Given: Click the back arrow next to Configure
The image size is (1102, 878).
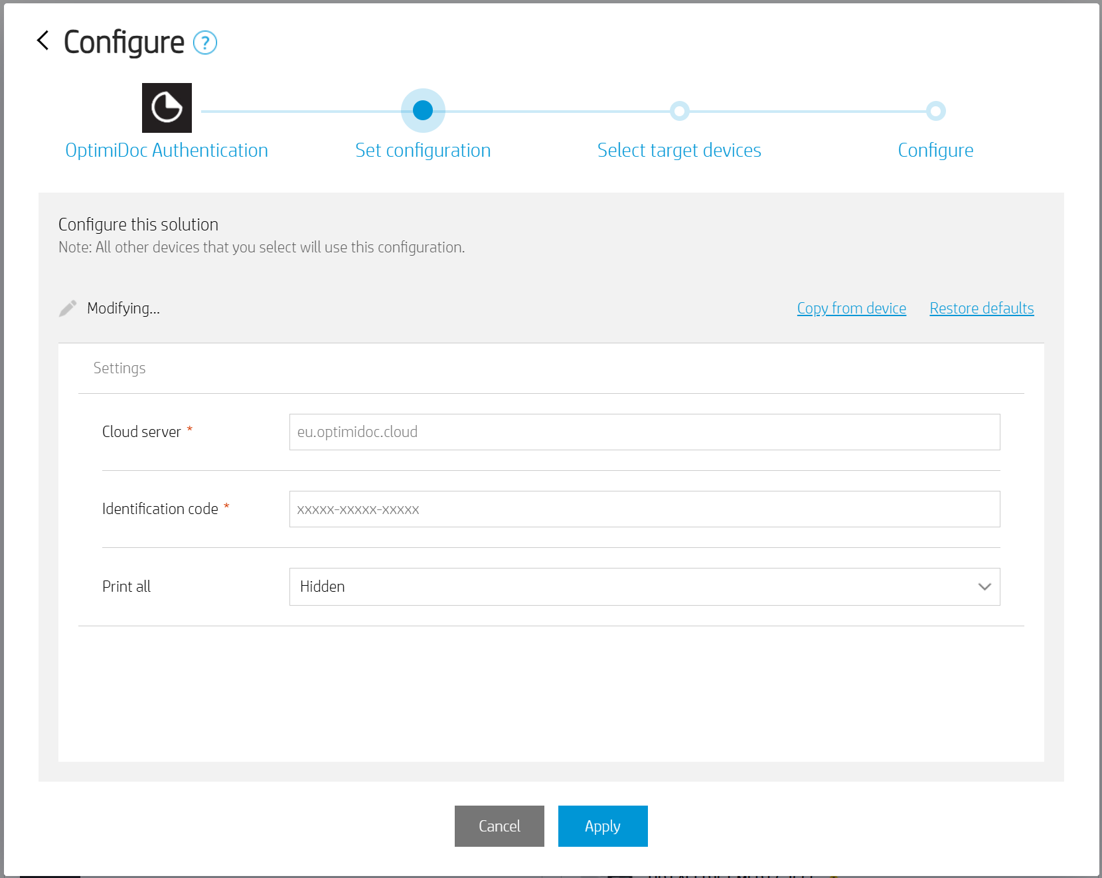Looking at the screenshot, I should pos(43,41).
